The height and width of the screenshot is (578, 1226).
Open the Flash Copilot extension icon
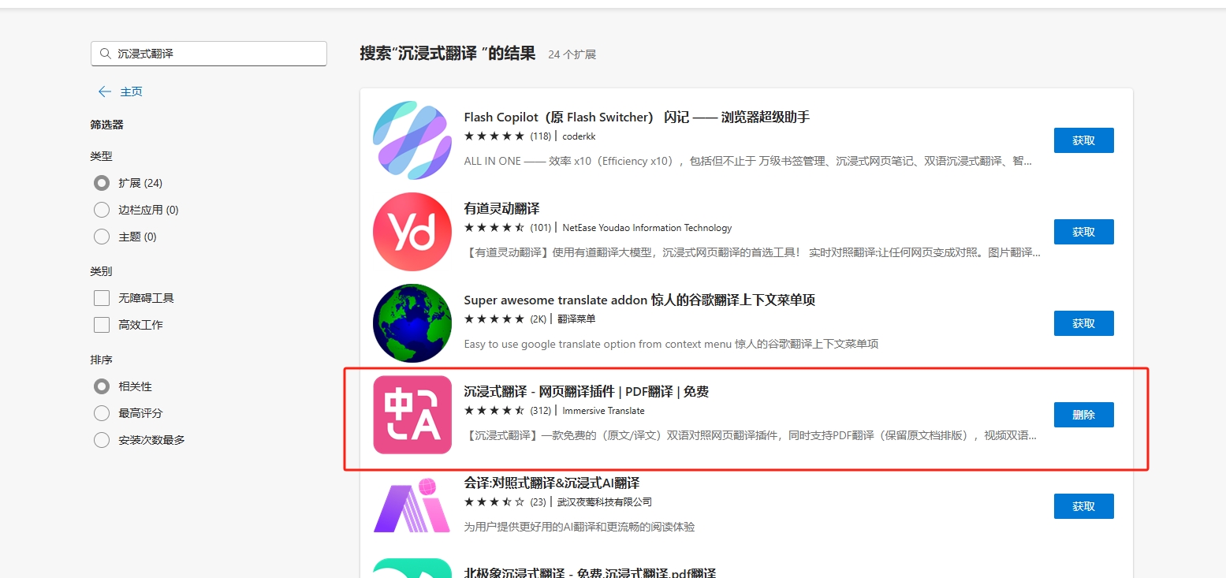412,140
